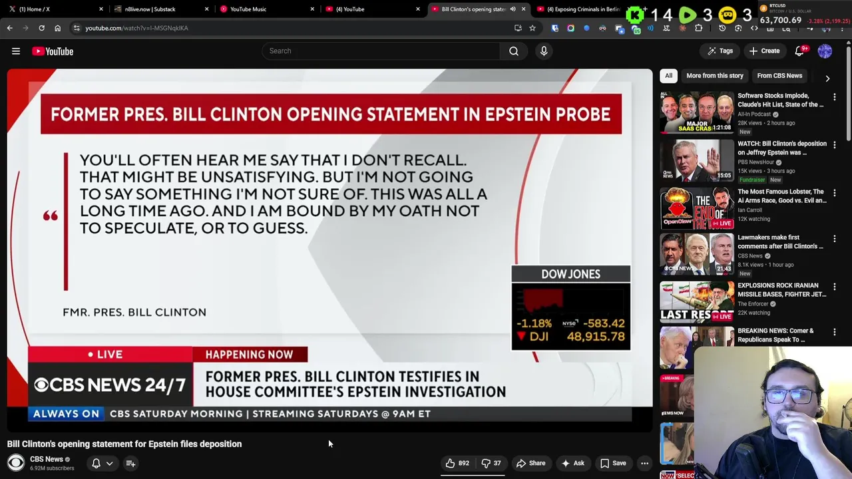Open EXPLOSIONS ROCK IRANIAN MISSILE BASES video

[x=781, y=289]
